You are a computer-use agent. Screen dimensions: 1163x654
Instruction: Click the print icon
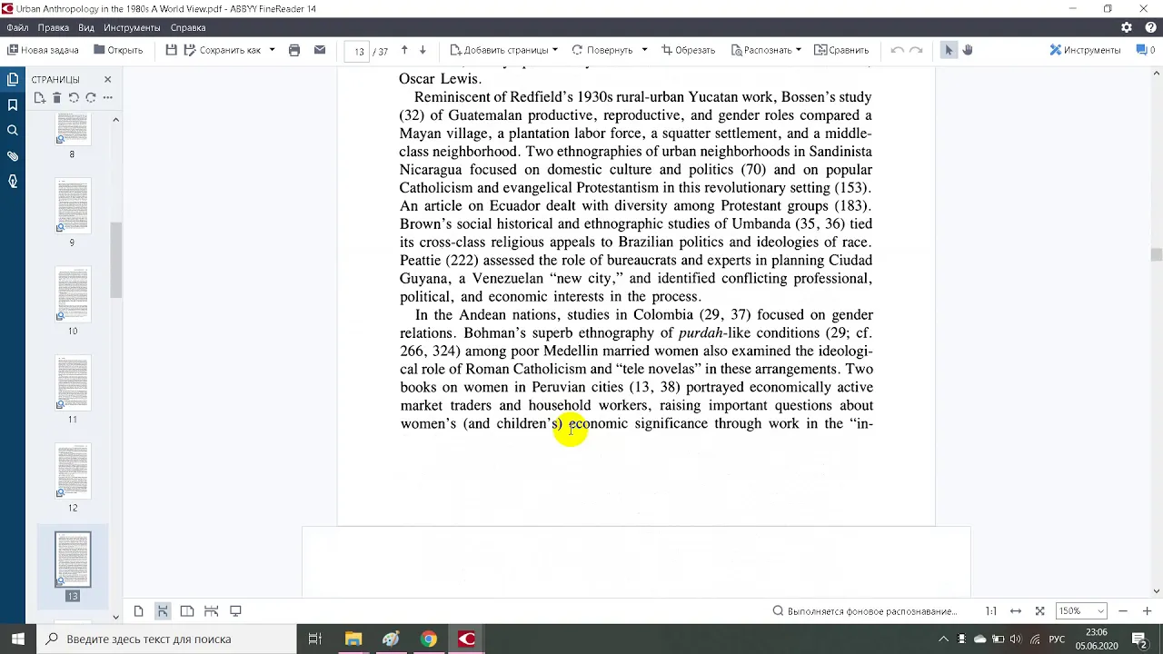coord(294,50)
